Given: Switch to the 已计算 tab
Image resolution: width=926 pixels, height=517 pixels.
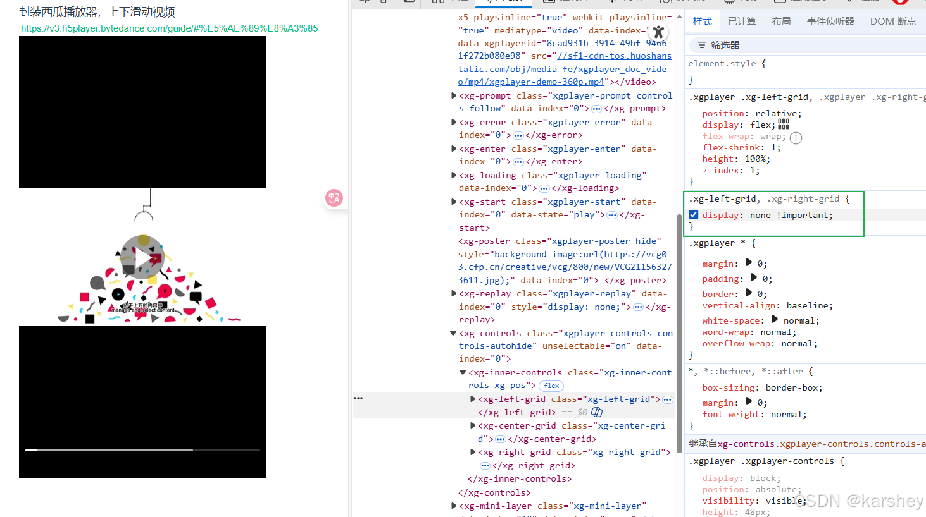Looking at the screenshot, I should click(742, 21).
